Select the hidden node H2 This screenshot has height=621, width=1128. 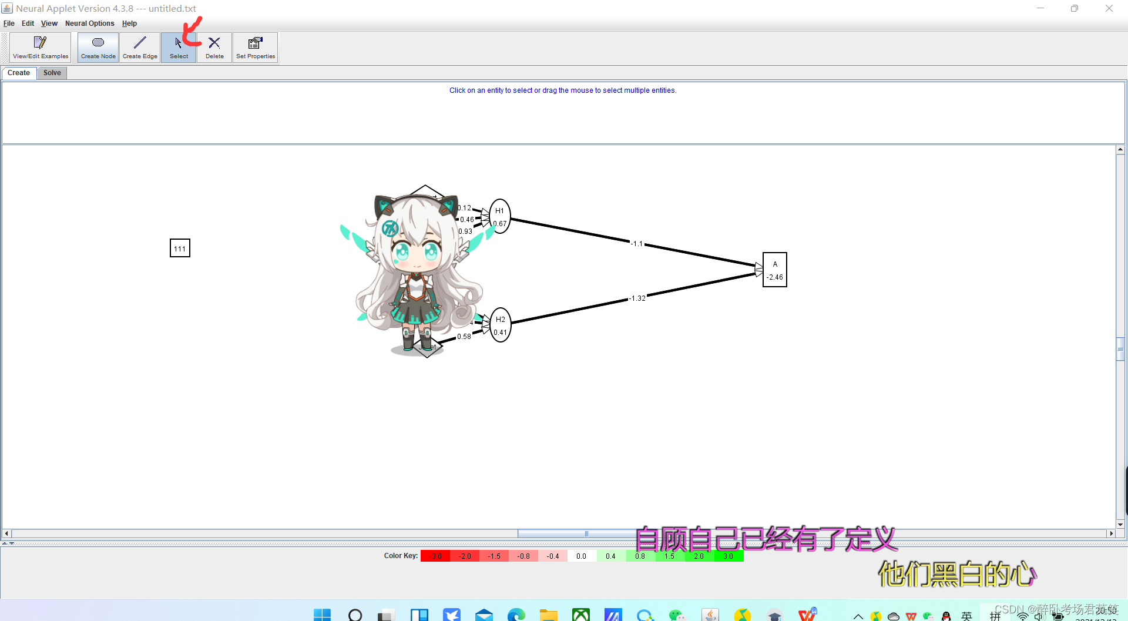pos(501,325)
